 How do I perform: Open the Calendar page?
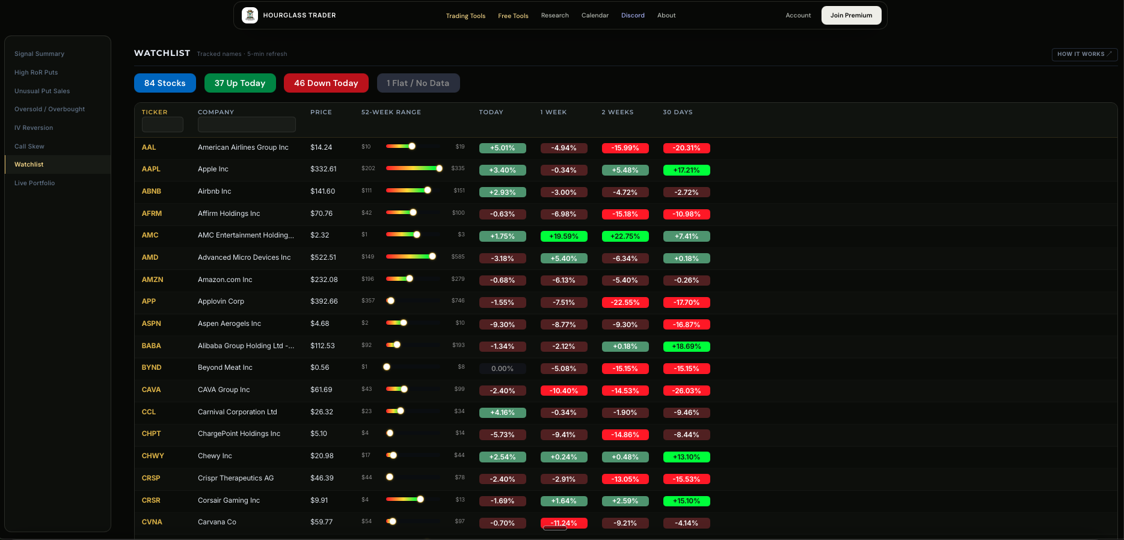(x=595, y=16)
